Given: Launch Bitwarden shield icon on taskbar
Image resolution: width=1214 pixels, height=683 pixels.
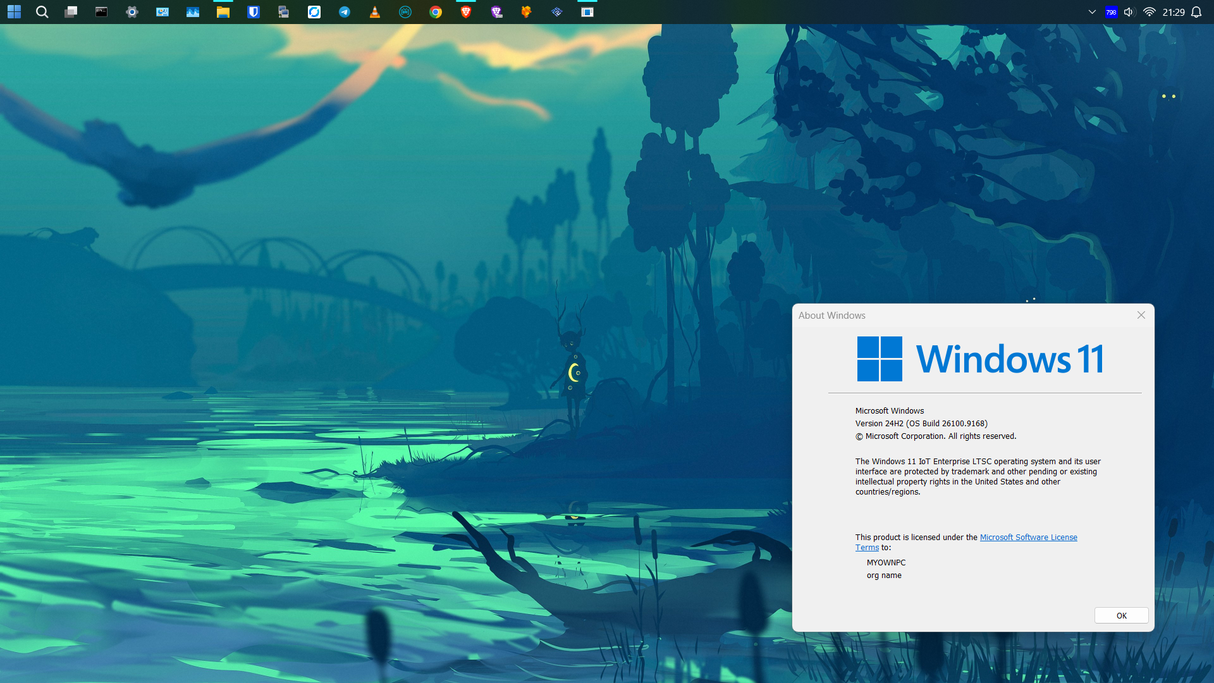Looking at the screenshot, I should 253,12.
